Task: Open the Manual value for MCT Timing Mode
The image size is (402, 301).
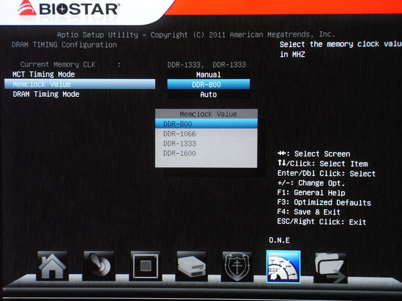Action: click(208, 75)
